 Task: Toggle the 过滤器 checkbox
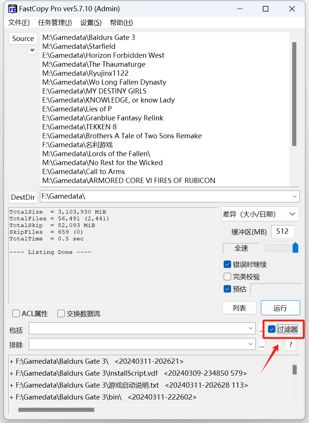coord(271,329)
